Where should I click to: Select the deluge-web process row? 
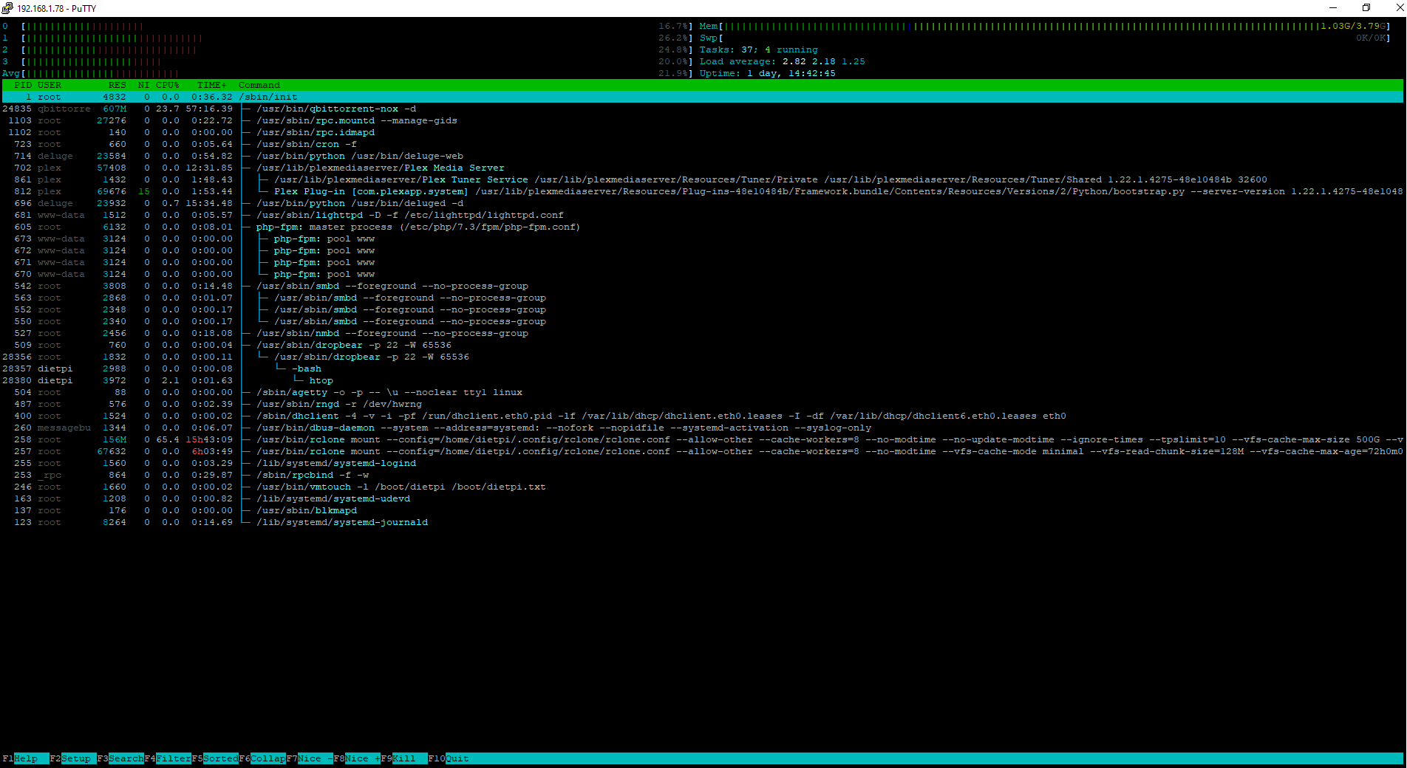coord(703,156)
